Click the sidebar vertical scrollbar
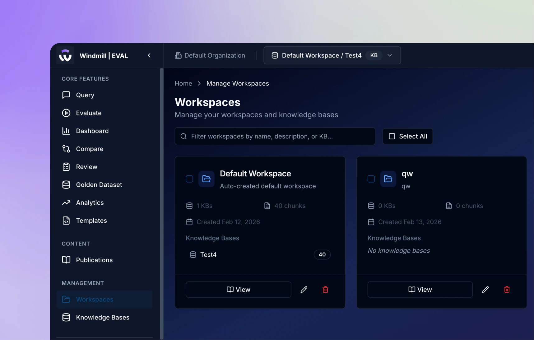This screenshot has height=340, width=534. click(x=161, y=204)
